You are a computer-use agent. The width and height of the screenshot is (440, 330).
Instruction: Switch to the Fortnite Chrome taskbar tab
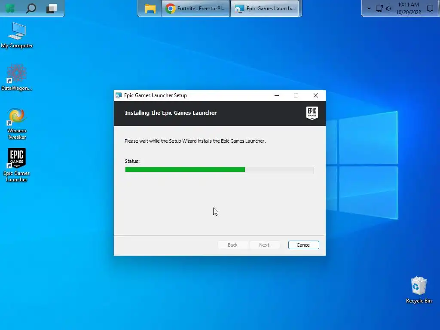pos(196,9)
